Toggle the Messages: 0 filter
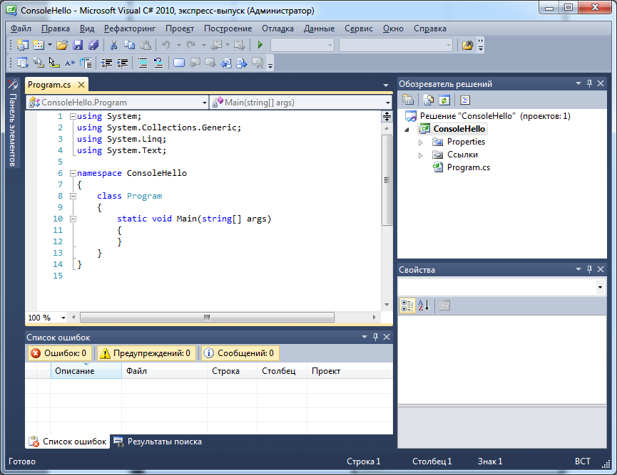The width and height of the screenshot is (617, 475). 240,353
